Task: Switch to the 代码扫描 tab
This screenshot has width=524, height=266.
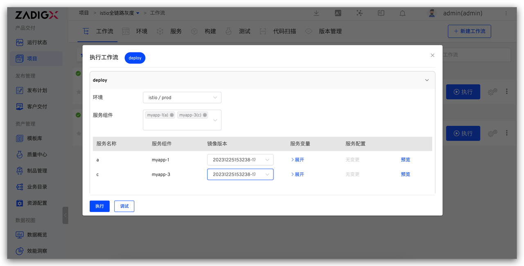Action: pyautogui.click(x=285, y=31)
